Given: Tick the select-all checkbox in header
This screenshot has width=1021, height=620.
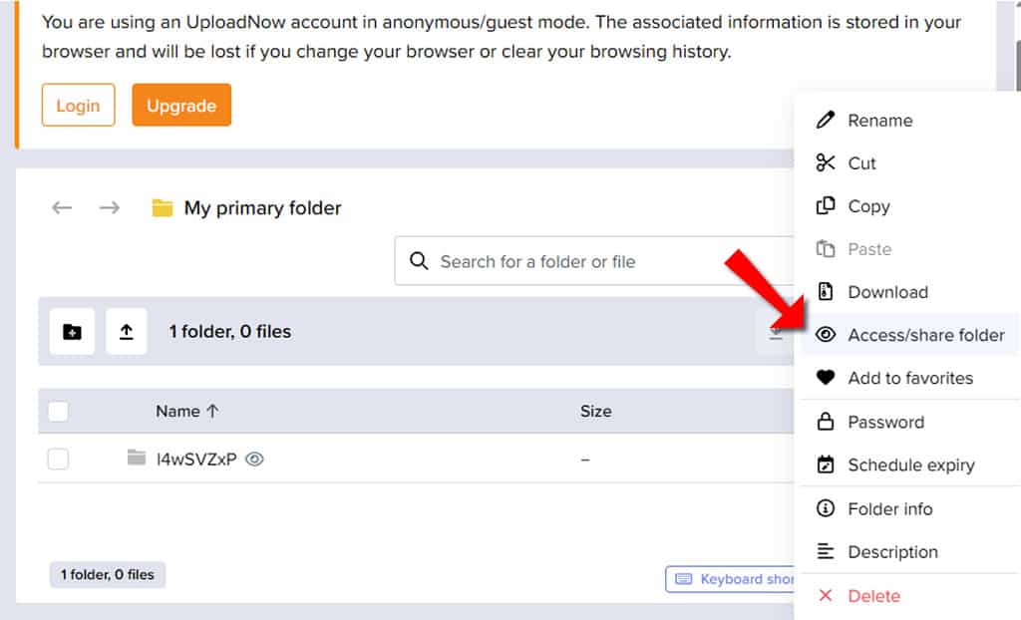Looking at the screenshot, I should pos(58,411).
